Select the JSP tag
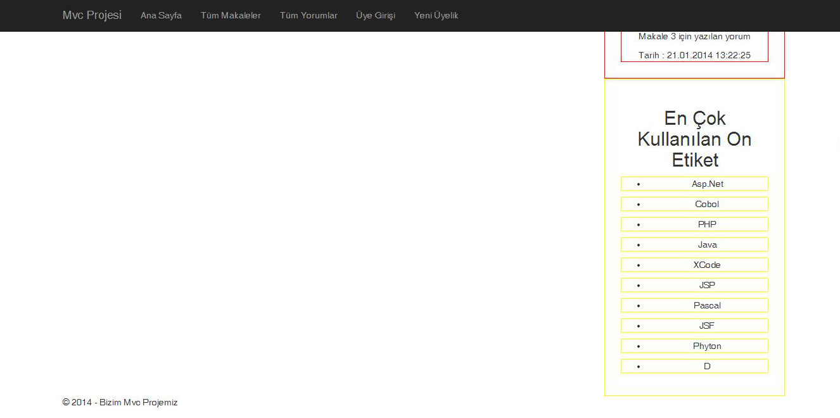Screen dimensions: 840x418 [x=707, y=285]
